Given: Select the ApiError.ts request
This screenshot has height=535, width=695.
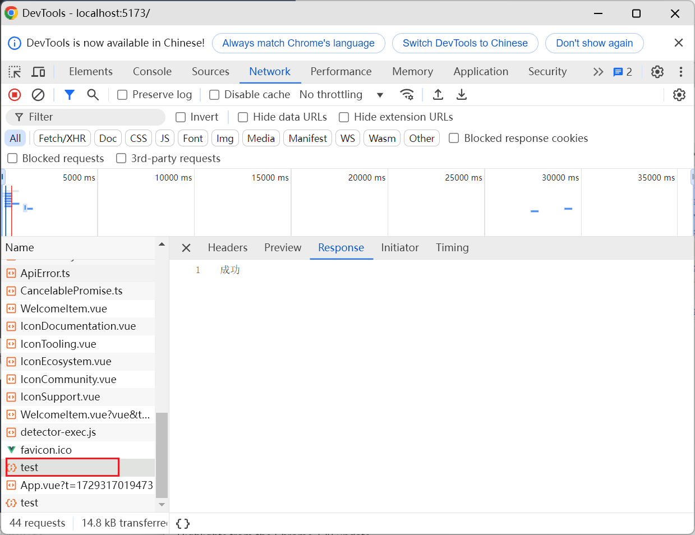Looking at the screenshot, I should click(x=79, y=273).
